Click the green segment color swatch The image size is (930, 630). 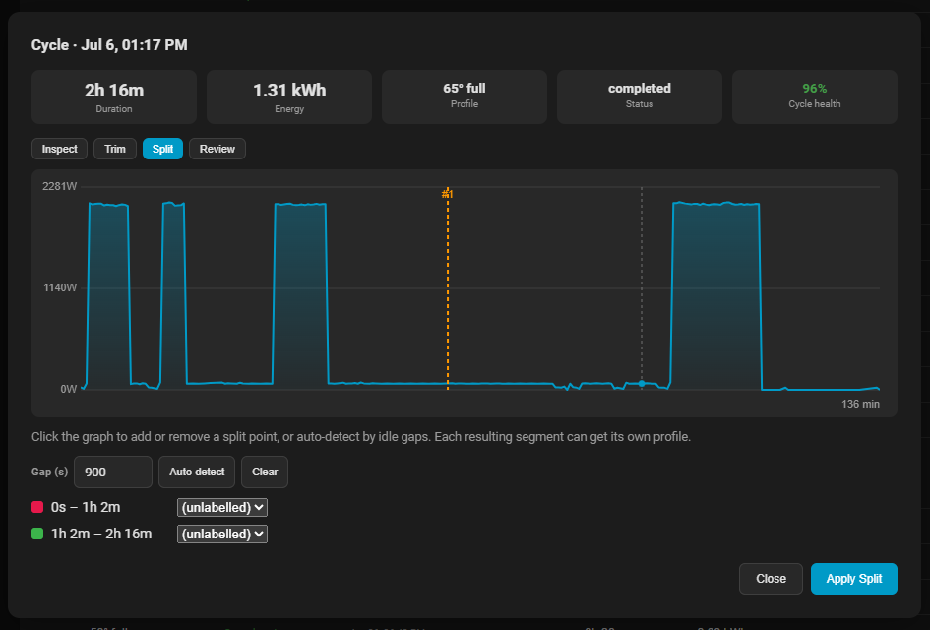pos(37,534)
